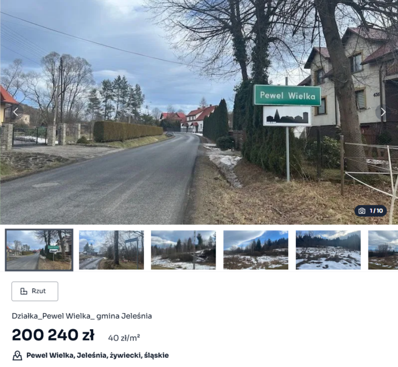
Task: Click the map pin location icon
Action: (17, 355)
